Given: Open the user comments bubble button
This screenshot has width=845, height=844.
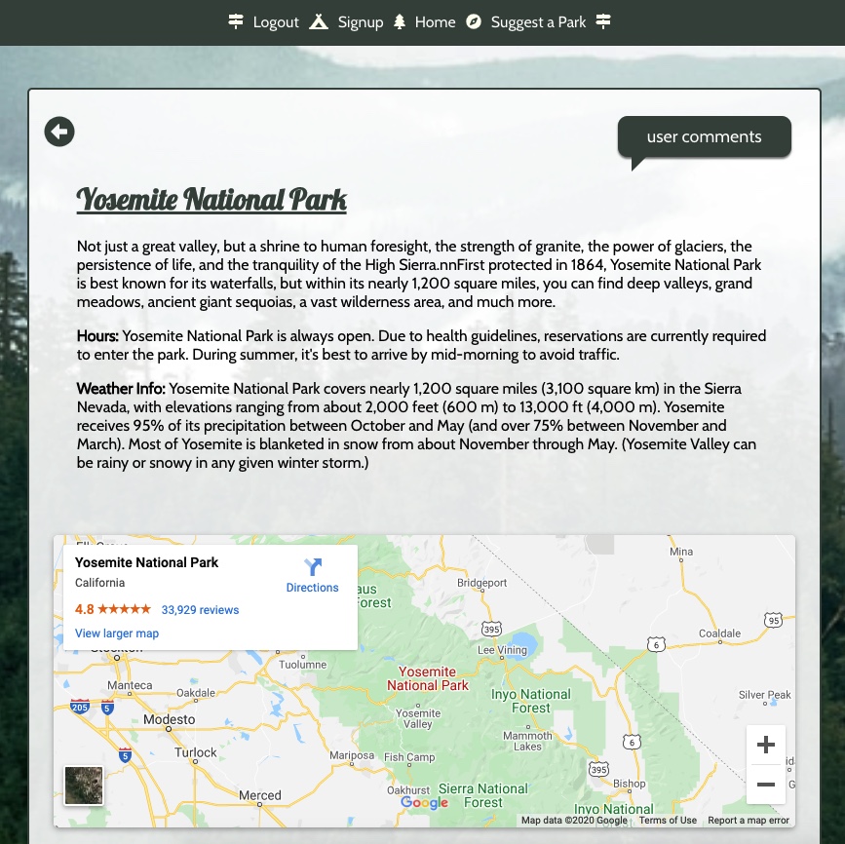Looking at the screenshot, I should pos(705,136).
